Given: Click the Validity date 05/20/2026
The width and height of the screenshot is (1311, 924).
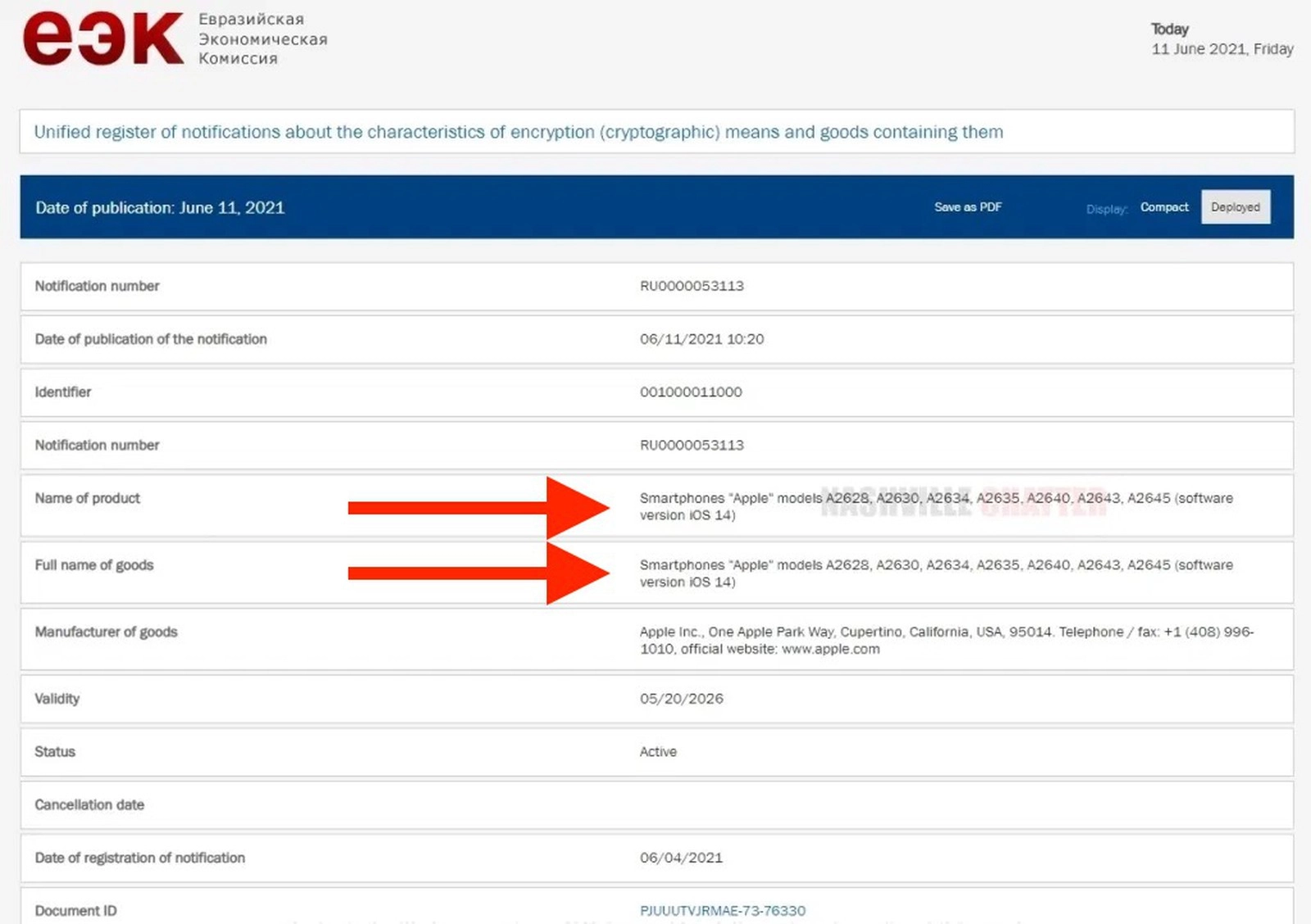Looking at the screenshot, I should [x=681, y=699].
